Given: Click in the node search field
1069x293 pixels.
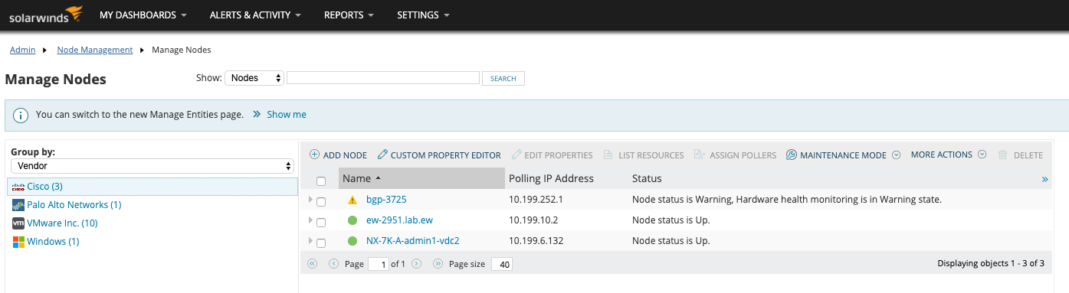Looking at the screenshot, I should (x=383, y=78).
